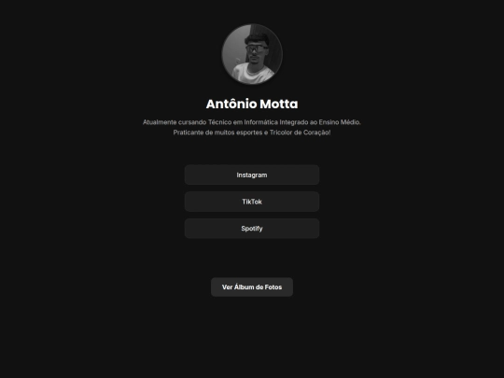This screenshot has width=504, height=378.
Task: Open the Spotify link button
Action: click(x=252, y=229)
